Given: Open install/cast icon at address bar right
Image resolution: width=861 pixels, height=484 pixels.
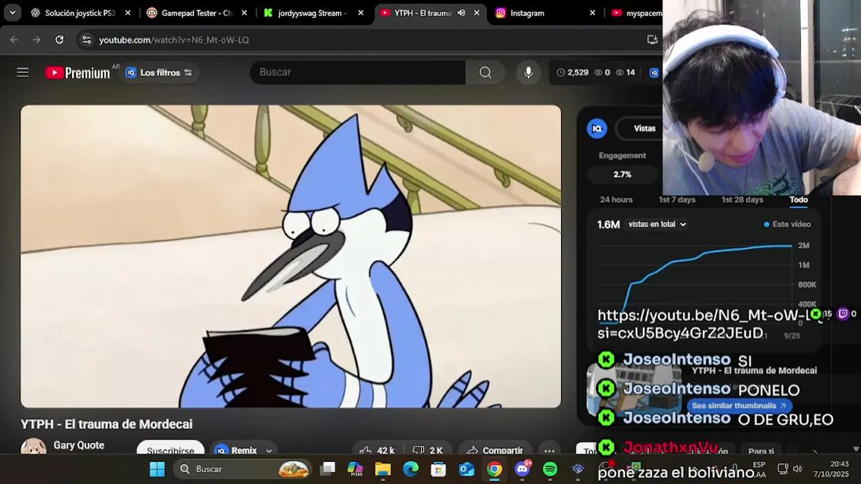Looking at the screenshot, I should point(652,40).
